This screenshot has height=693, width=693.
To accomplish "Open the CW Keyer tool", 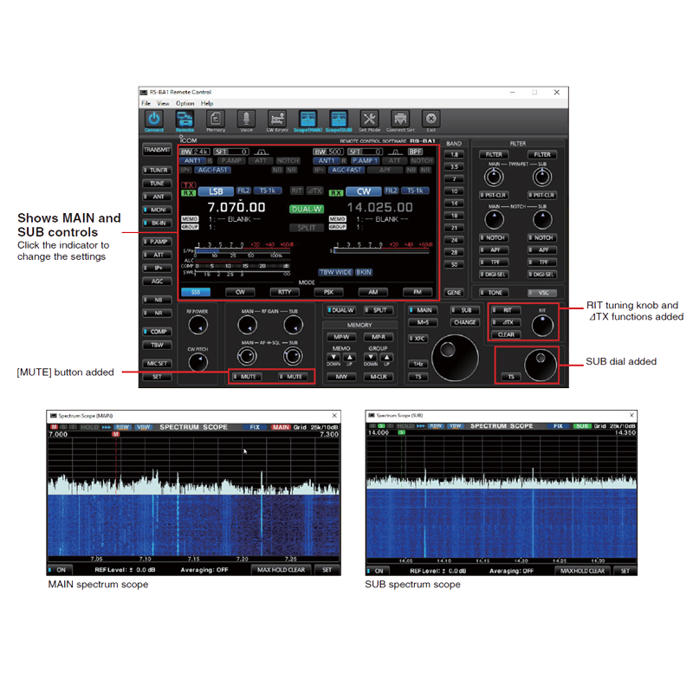I will [x=277, y=120].
